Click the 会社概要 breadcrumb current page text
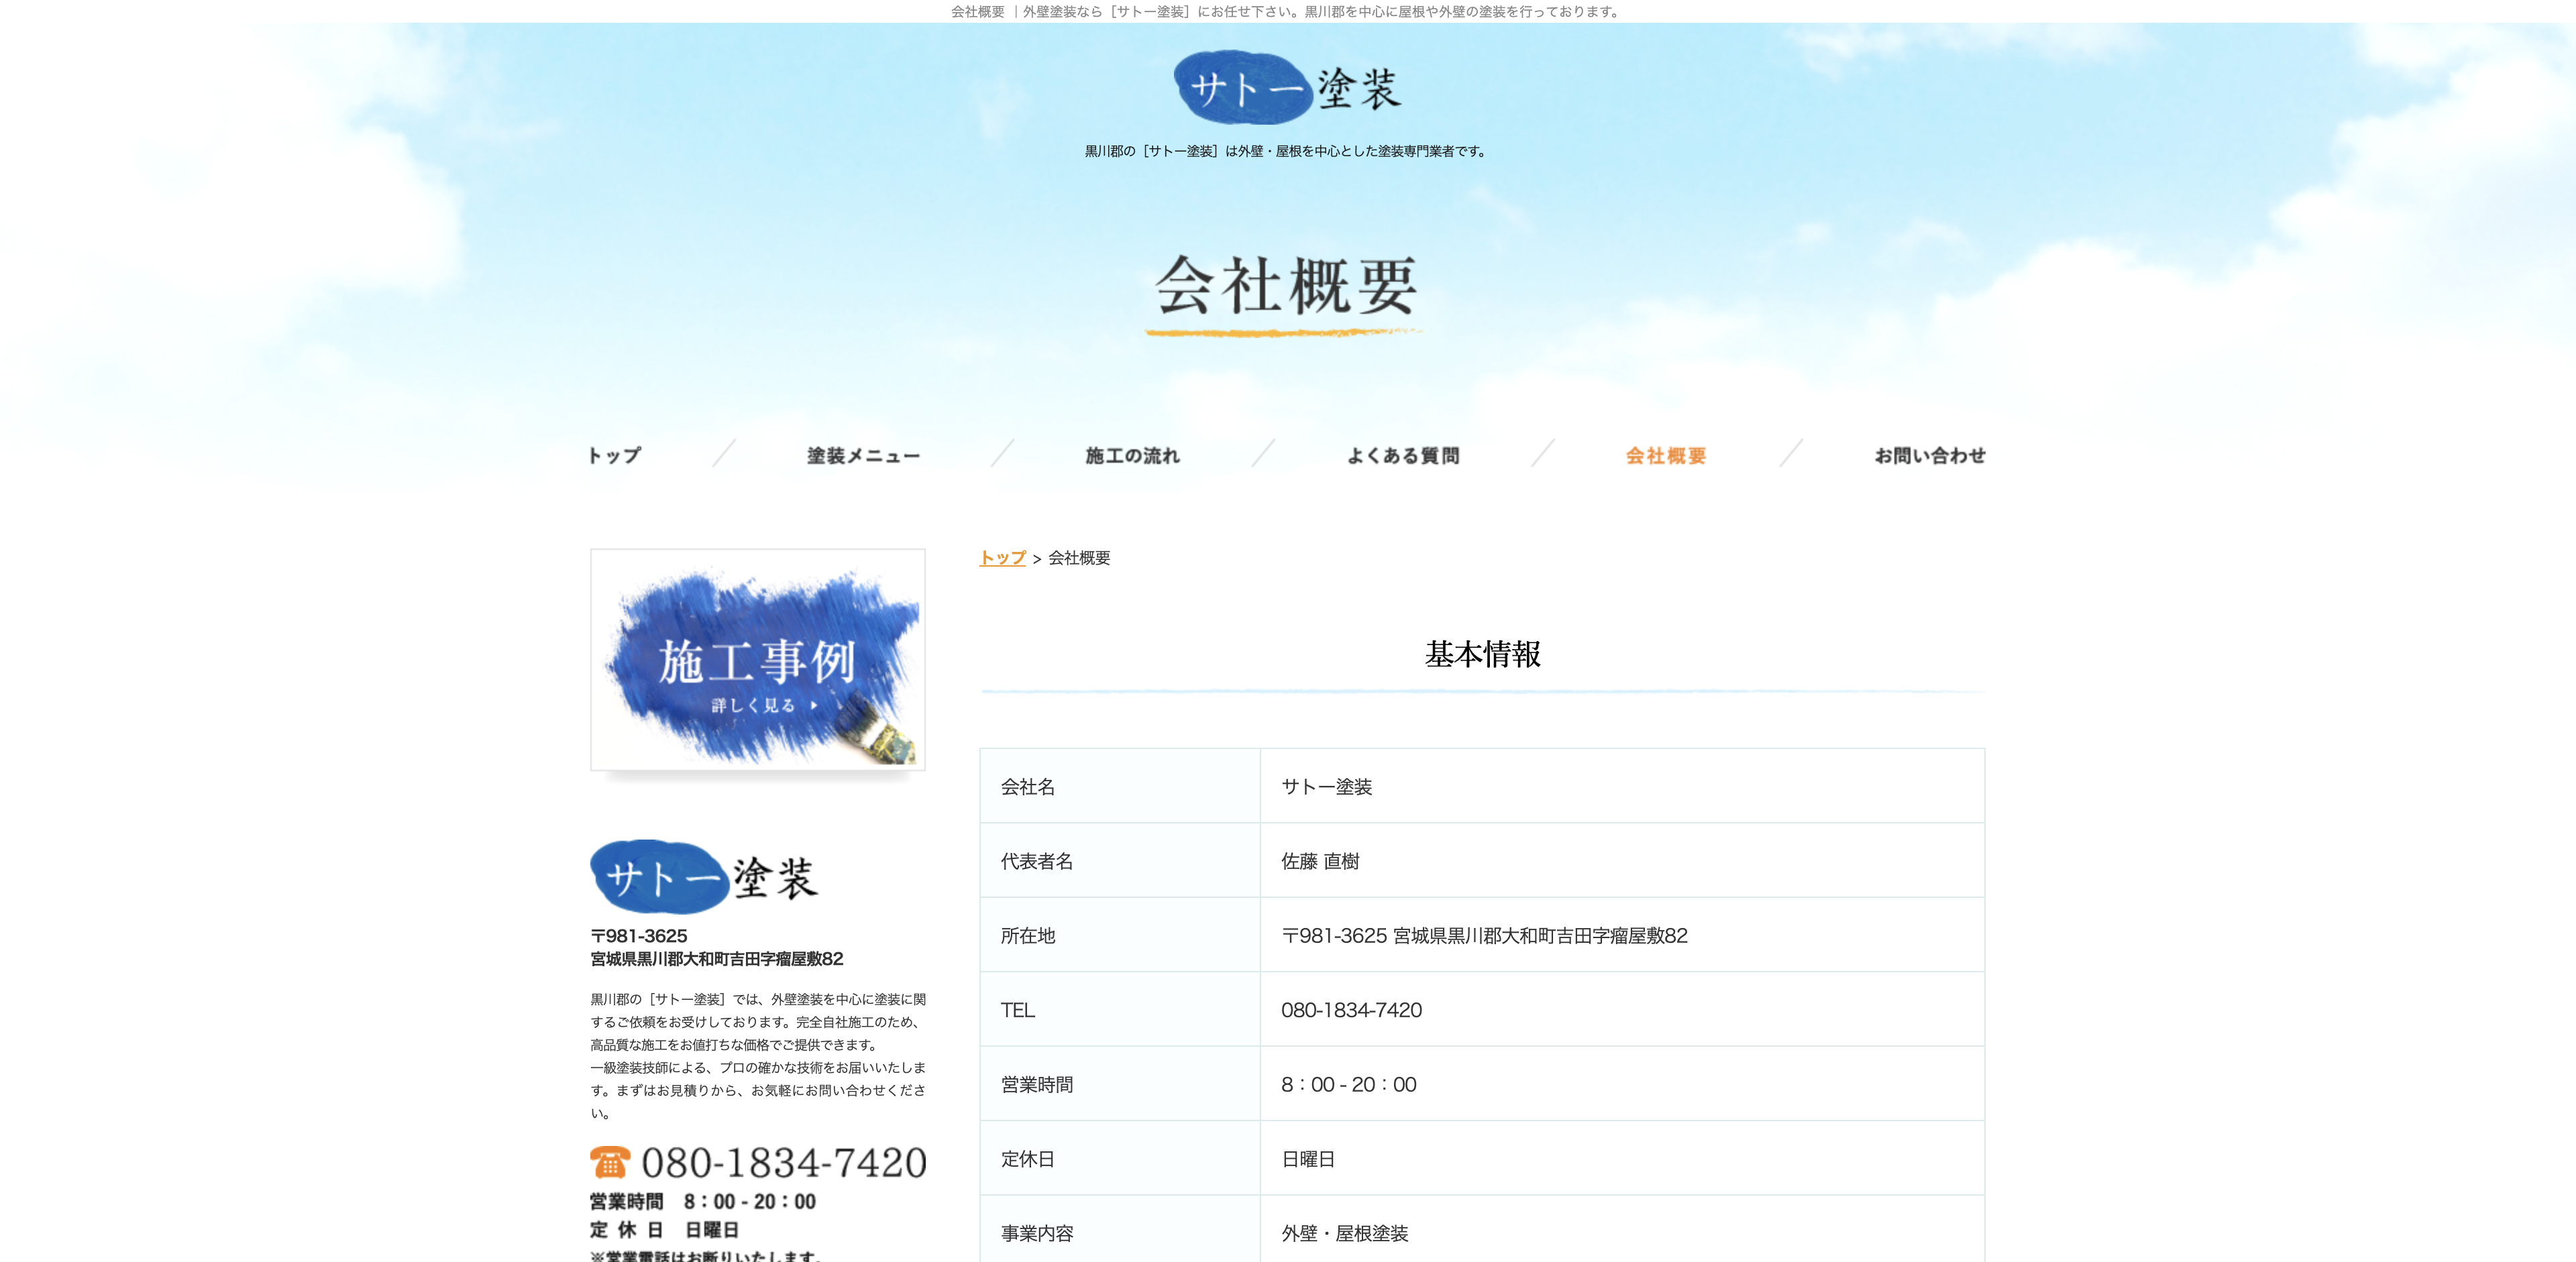This screenshot has height=1262, width=2576. [x=1079, y=557]
